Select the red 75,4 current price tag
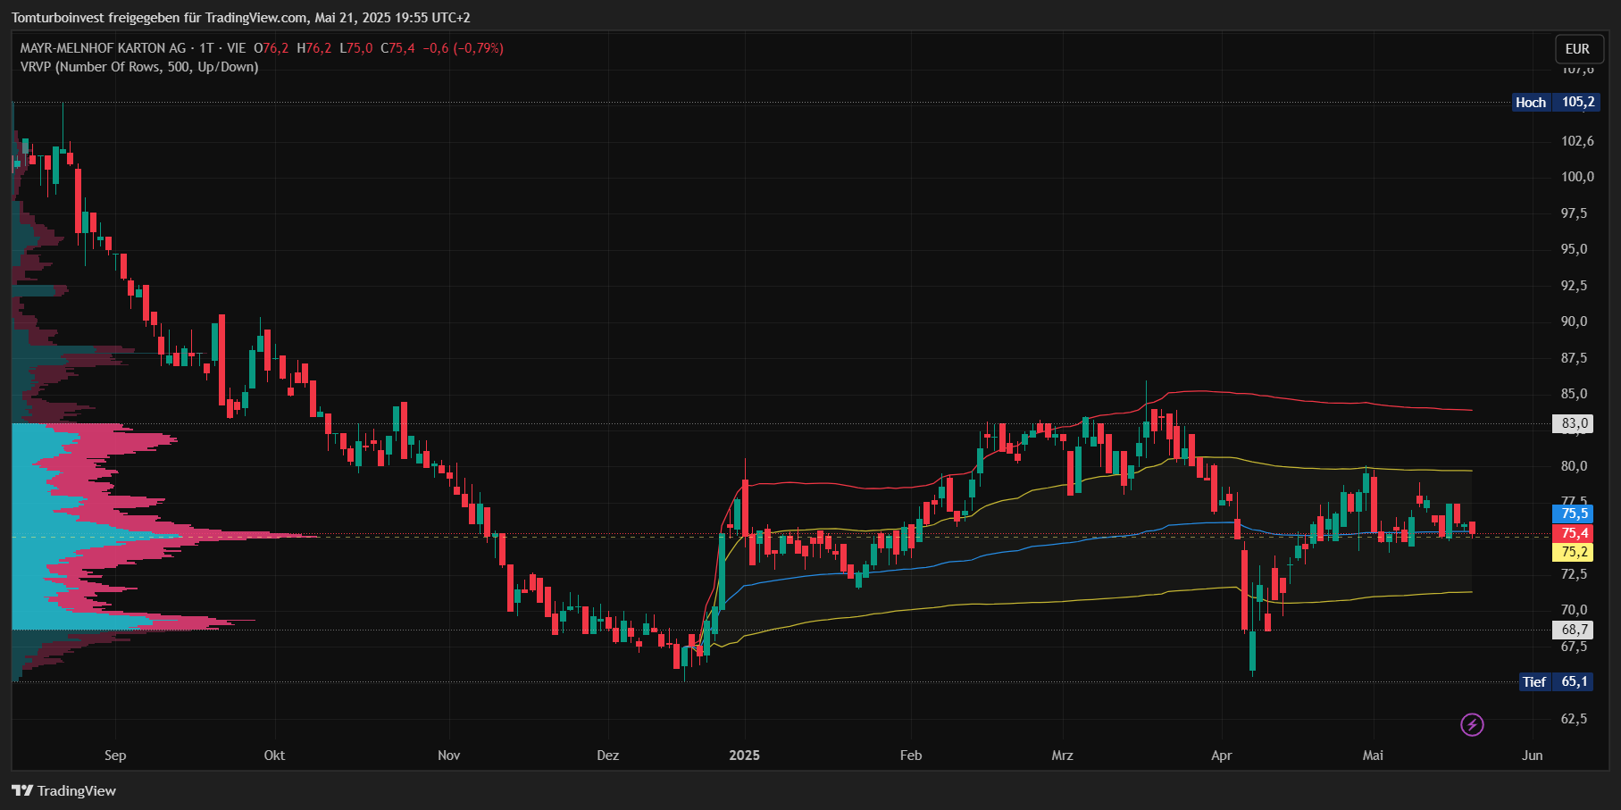The image size is (1621, 810). 1574,533
